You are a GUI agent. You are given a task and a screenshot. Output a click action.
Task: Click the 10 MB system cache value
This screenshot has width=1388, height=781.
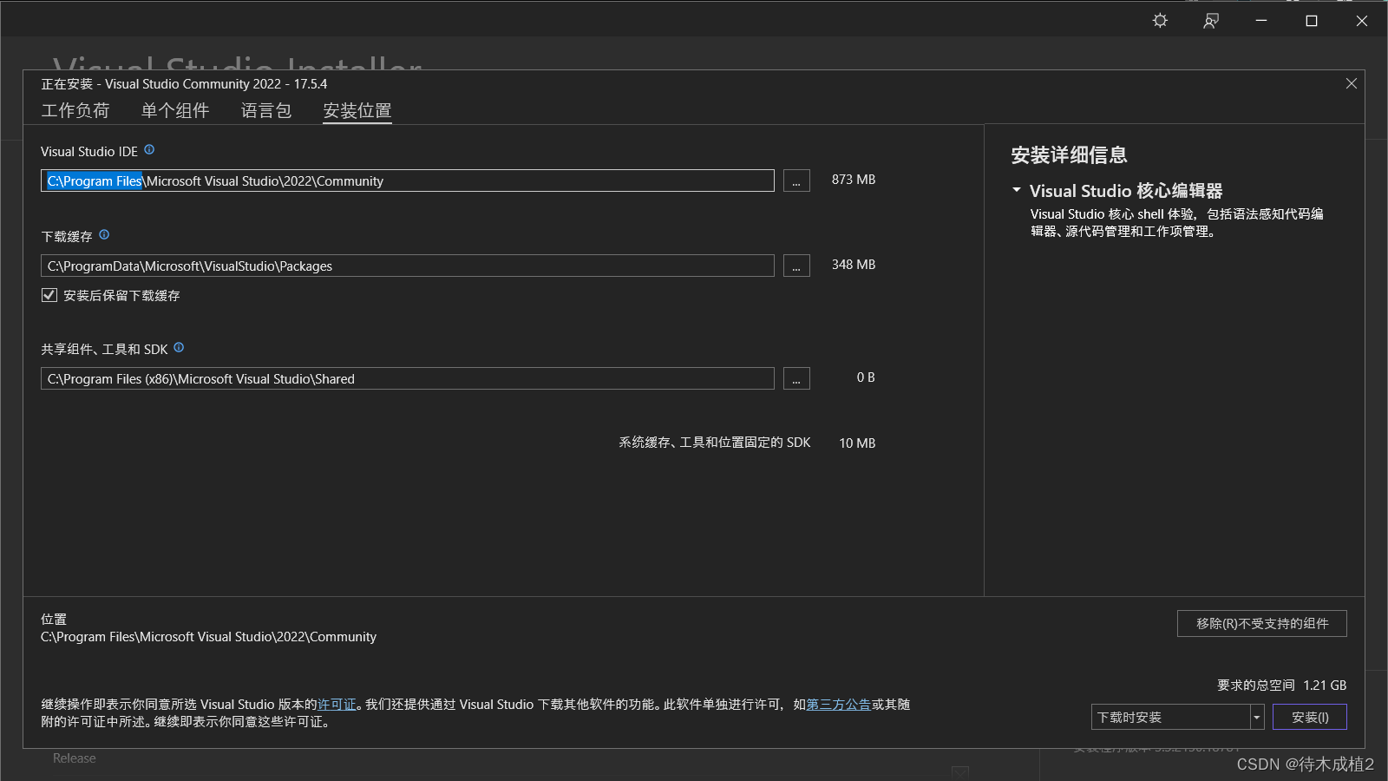point(857,443)
